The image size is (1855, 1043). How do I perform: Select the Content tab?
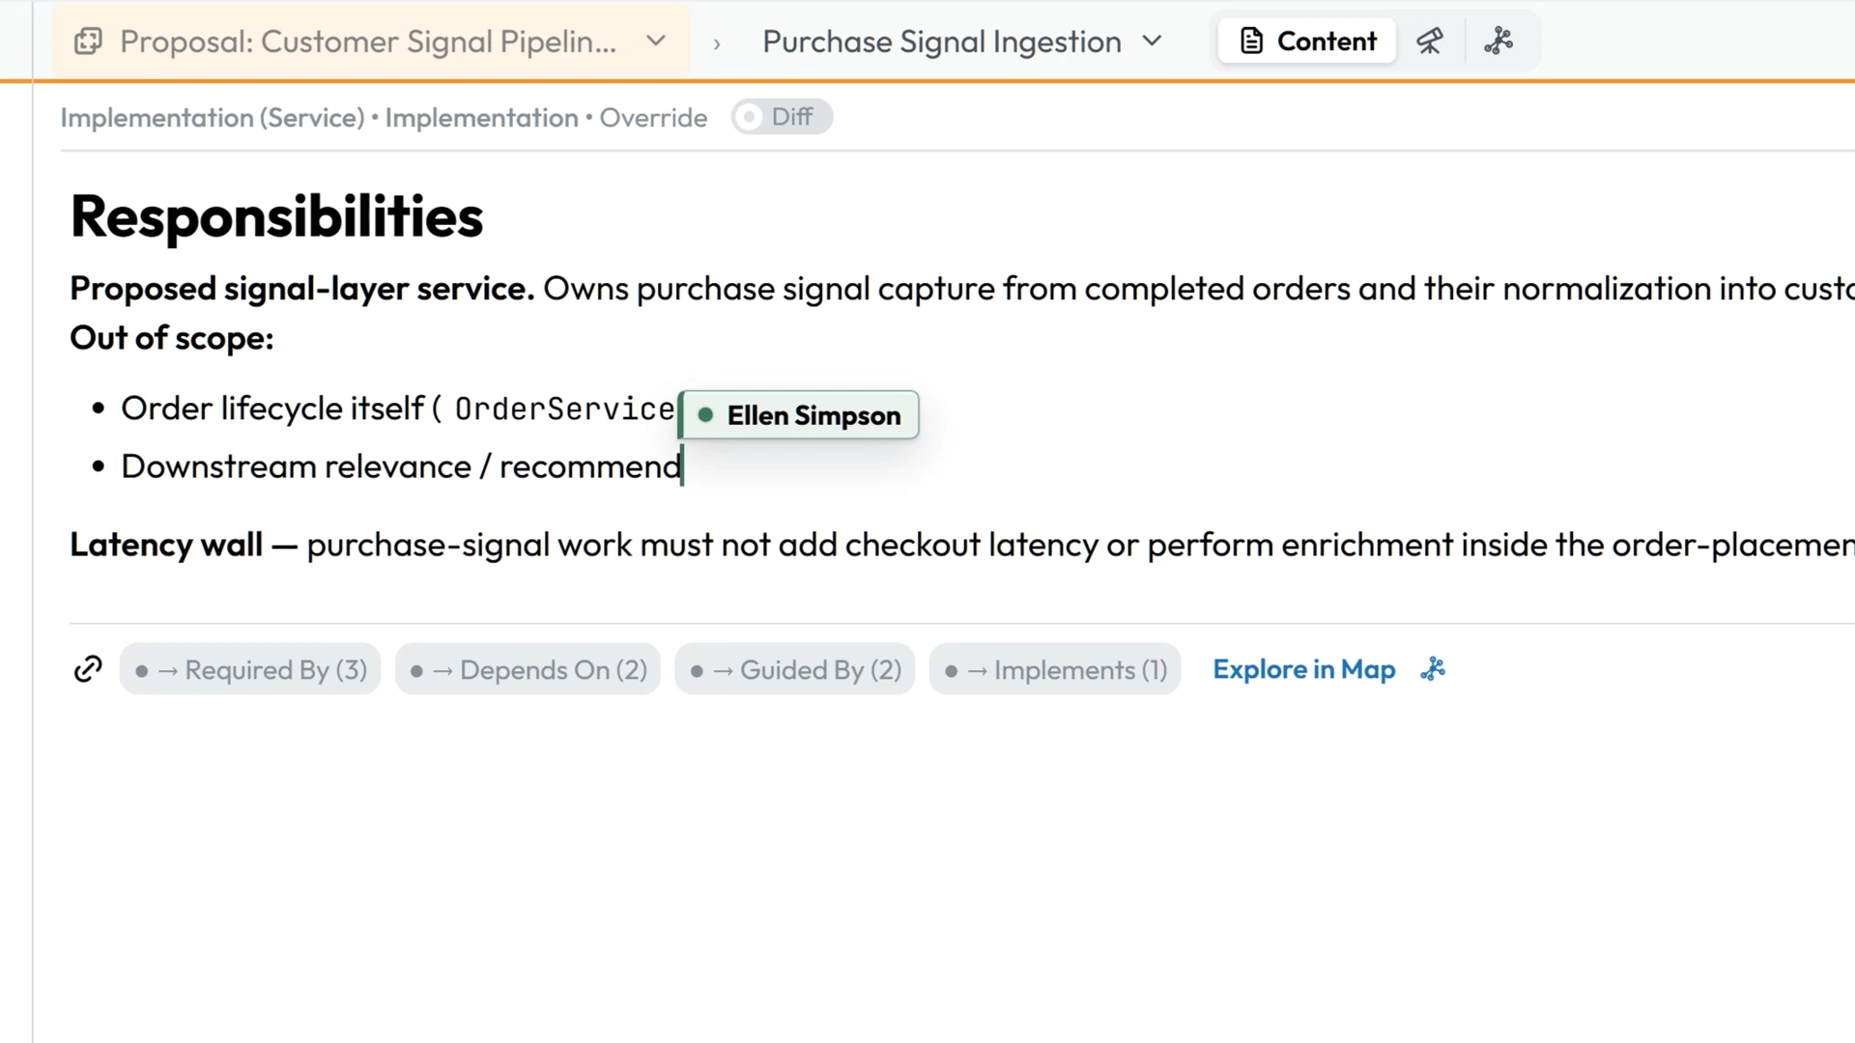point(1307,42)
